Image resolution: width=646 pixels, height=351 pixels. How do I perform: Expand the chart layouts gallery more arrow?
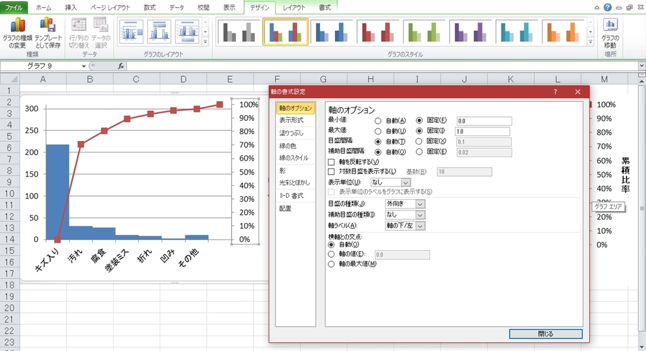pyautogui.click(x=205, y=42)
